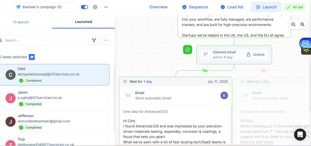Viewport: 311px width, 146px height.
Task: Click the lock icon beside Unlock
Action: (x=248, y=54)
